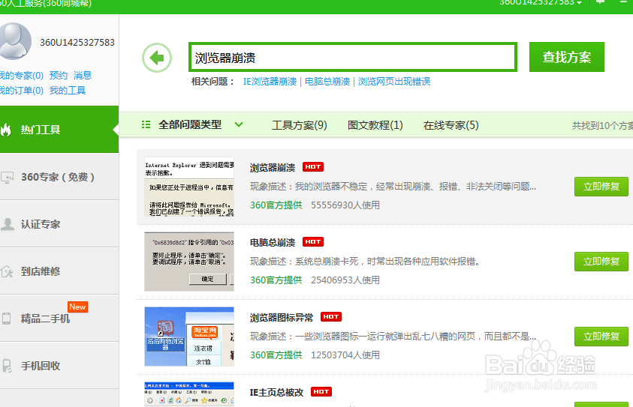
Task: Click the IE主页总被改 result thumbnail
Action: [189, 394]
